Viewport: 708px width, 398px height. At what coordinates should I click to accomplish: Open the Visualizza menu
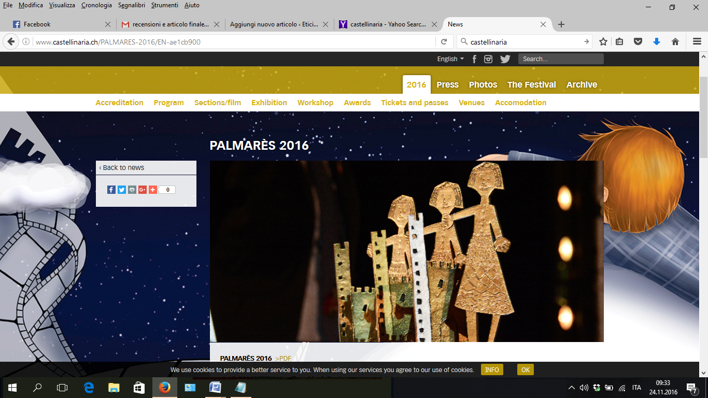pyautogui.click(x=62, y=5)
